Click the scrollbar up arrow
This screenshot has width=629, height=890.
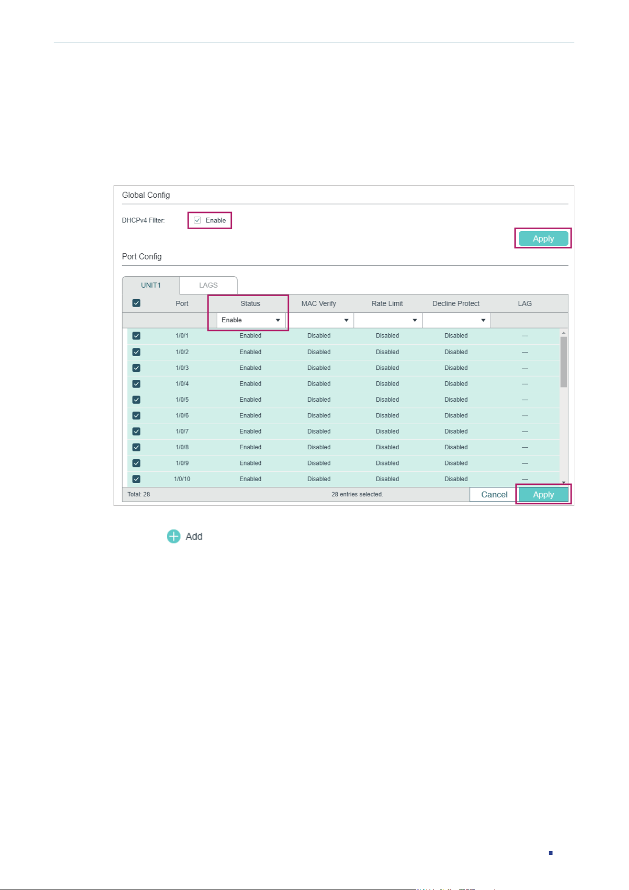click(563, 333)
